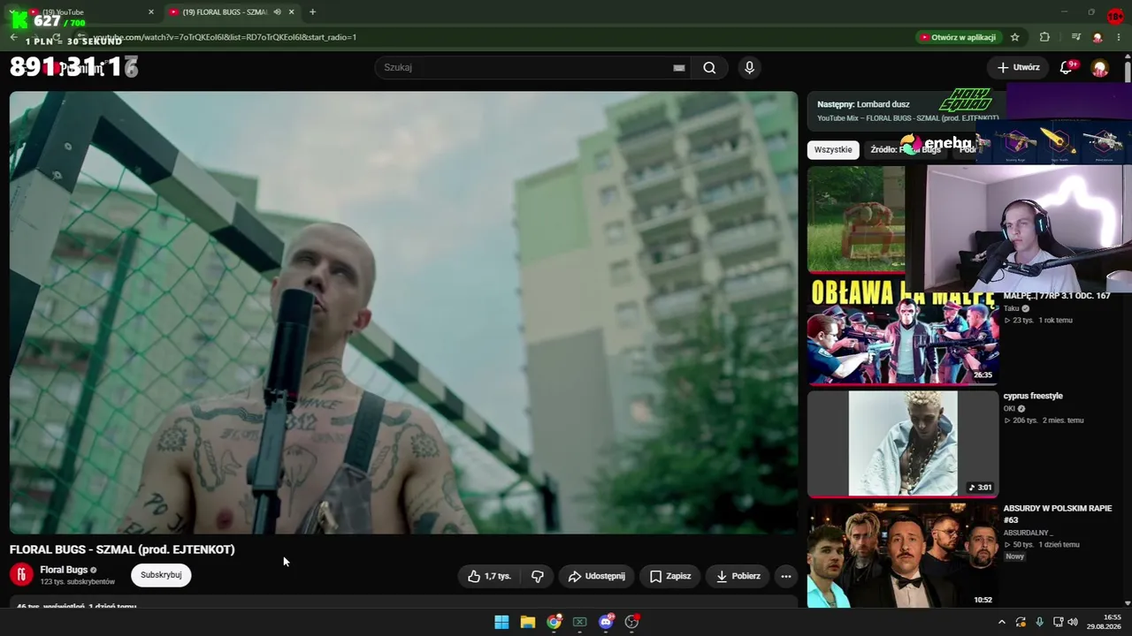The height and width of the screenshot is (636, 1132).
Task: Click the search magnifier icon
Action: coord(709,68)
